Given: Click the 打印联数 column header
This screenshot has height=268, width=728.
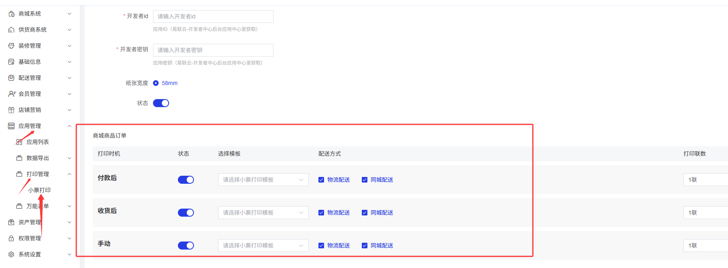Looking at the screenshot, I should (x=695, y=154).
